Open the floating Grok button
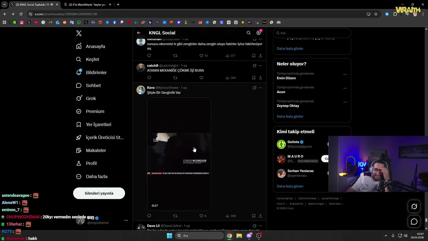Viewport: 428px width, 241px height. coord(414,207)
